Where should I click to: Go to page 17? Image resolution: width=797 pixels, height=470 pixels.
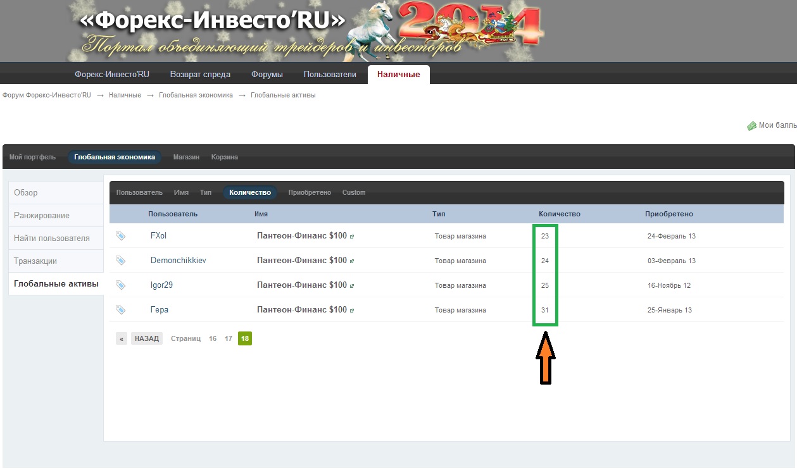point(229,338)
